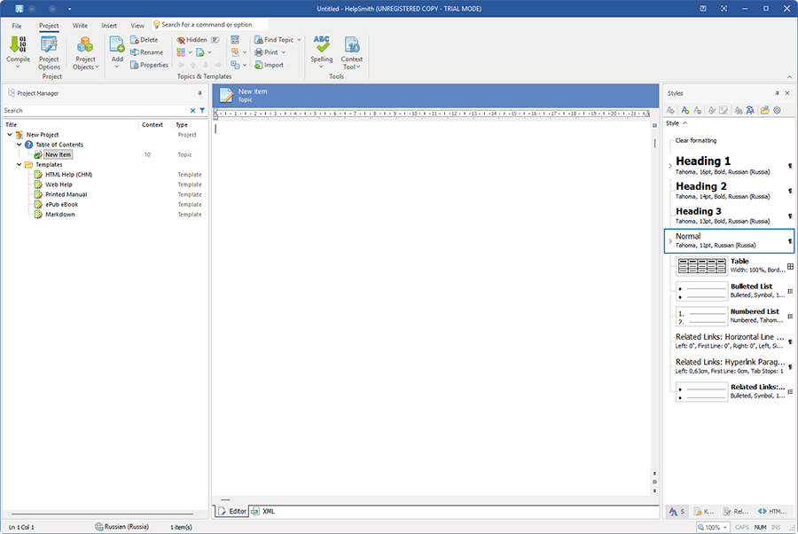The width and height of the screenshot is (798, 534).
Task: Click the Compile icon in the ribbon
Action: (19, 44)
